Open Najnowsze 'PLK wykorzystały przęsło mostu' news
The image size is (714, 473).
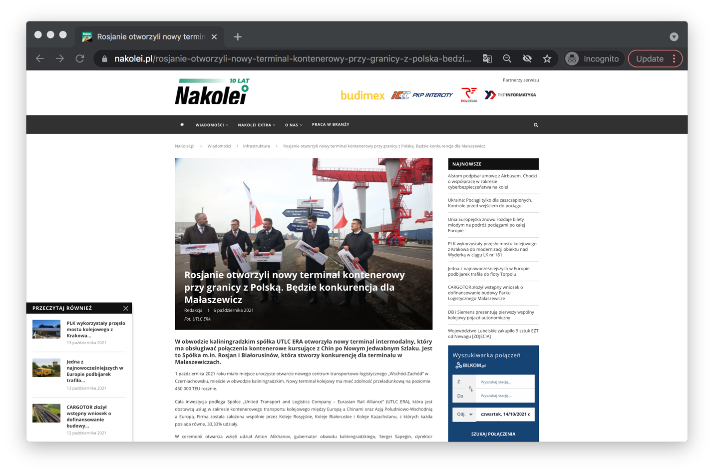click(x=492, y=249)
